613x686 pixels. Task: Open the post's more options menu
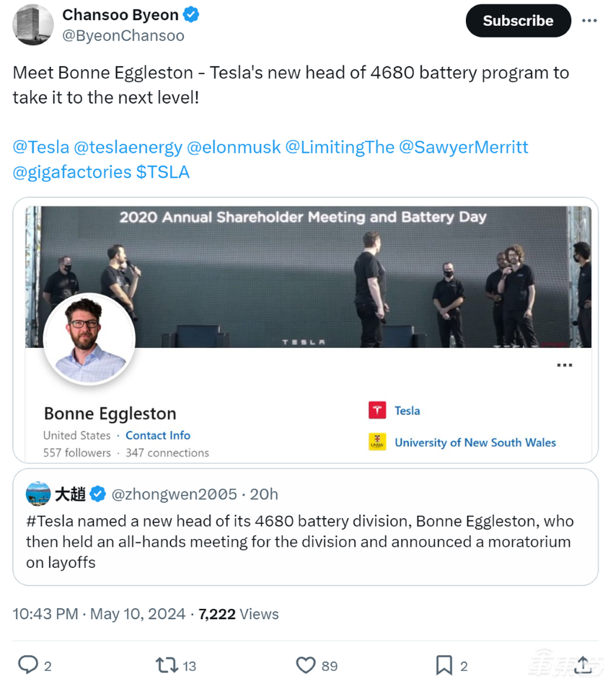(589, 21)
